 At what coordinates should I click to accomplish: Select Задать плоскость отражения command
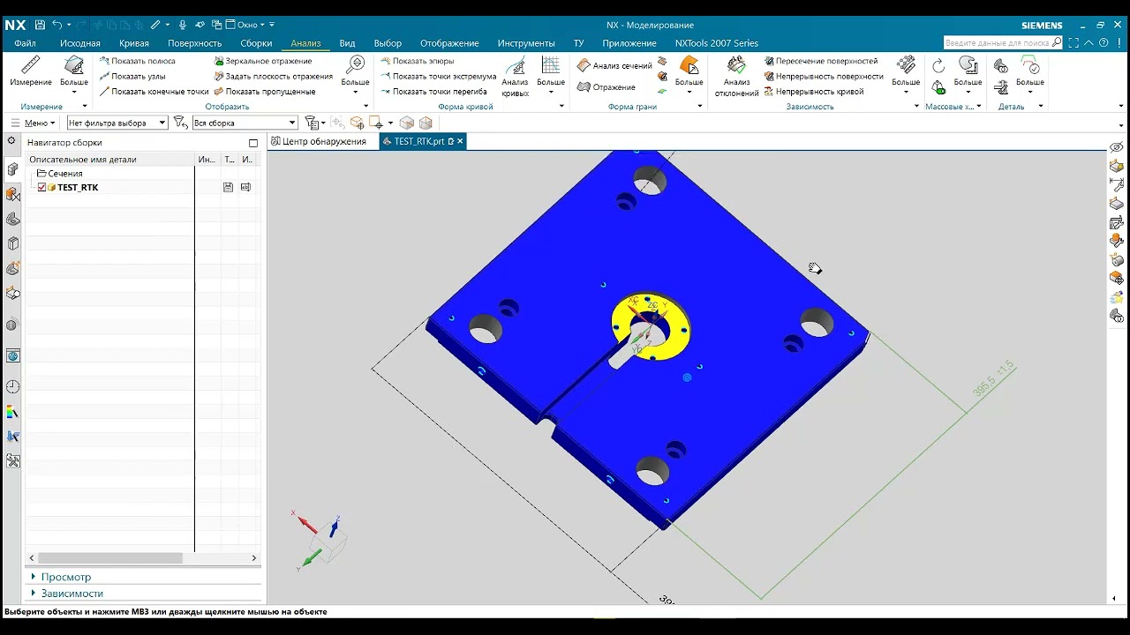tap(273, 76)
